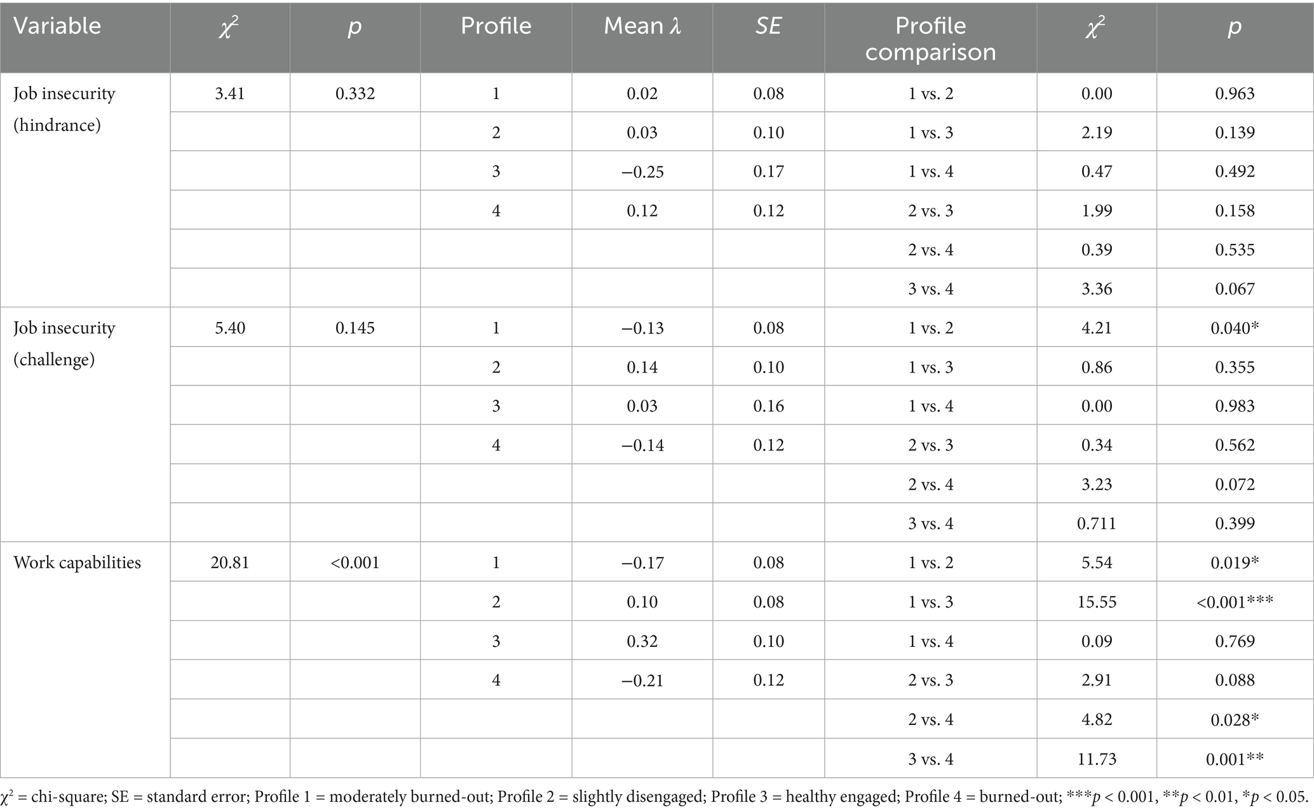This screenshot has height=812, width=1314.
Task: Click the chi-square value 0.711
Action: click(x=1097, y=524)
